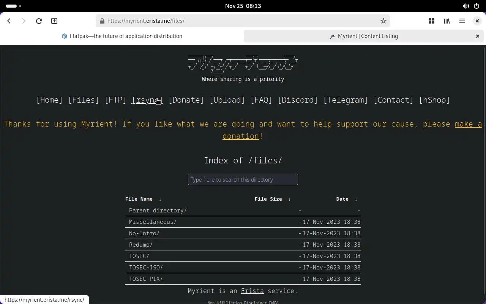Open a new tab
The width and height of the screenshot is (486, 304).
[54, 21]
